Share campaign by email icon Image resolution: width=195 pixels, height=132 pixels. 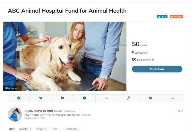(107, 98)
